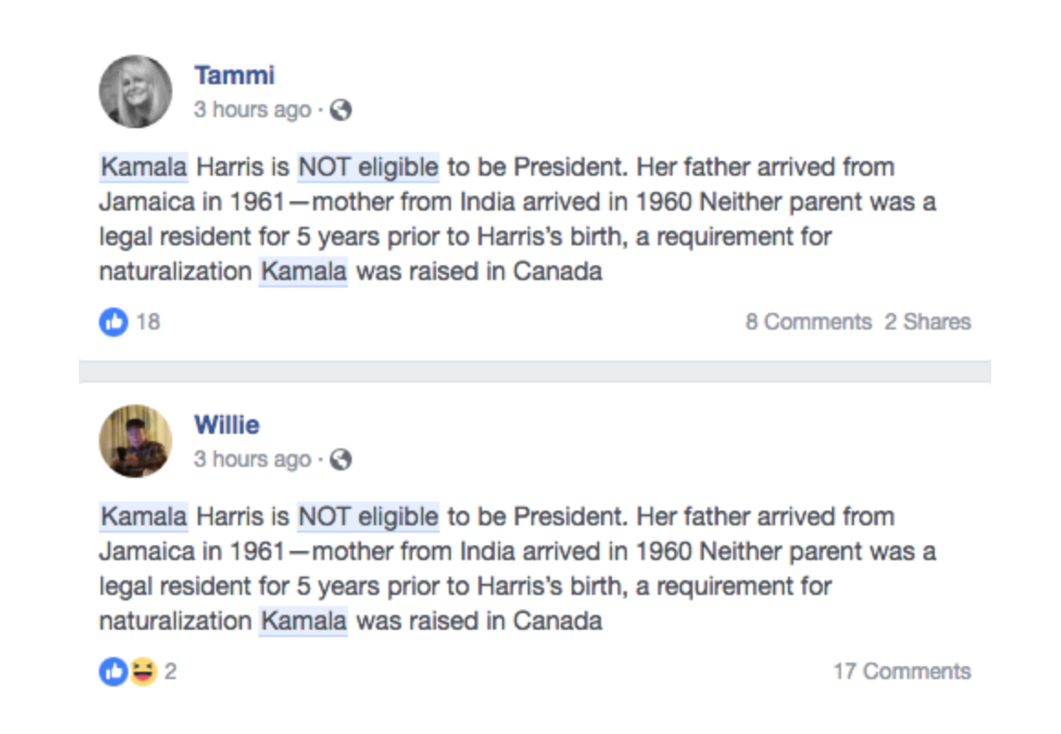Click the first highlighted Kamala in Tammi's post
The image size is (1061, 734).
coord(144,167)
